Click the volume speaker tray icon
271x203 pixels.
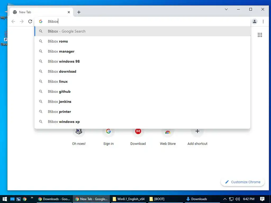238,199
